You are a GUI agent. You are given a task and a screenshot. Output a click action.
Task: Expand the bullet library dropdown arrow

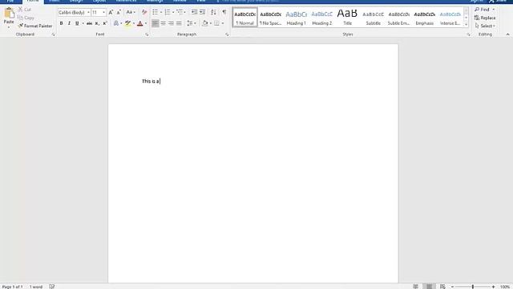click(161, 13)
